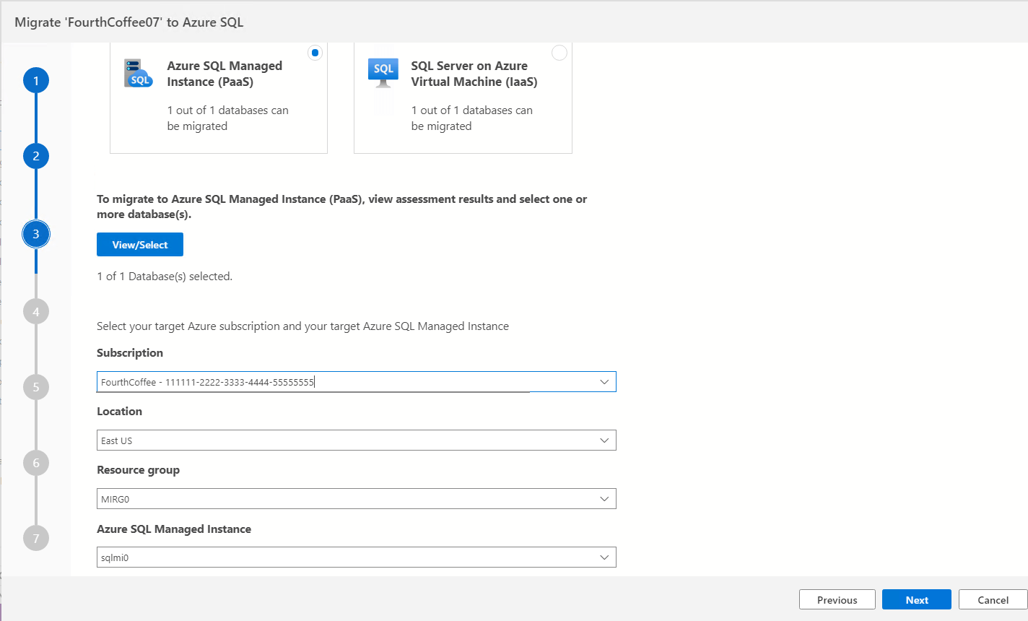The width and height of the screenshot is (1028, 621).
Task: Go to wizard step 2 circle
Action: pyautogui.click(x=36, y=156)
